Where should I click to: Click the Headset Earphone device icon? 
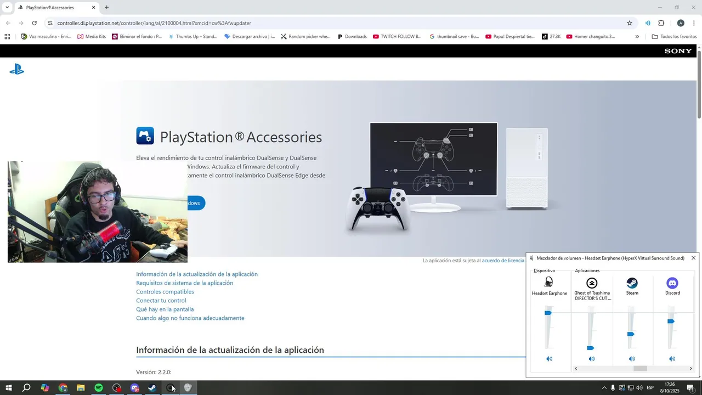[x=549, y=283]
